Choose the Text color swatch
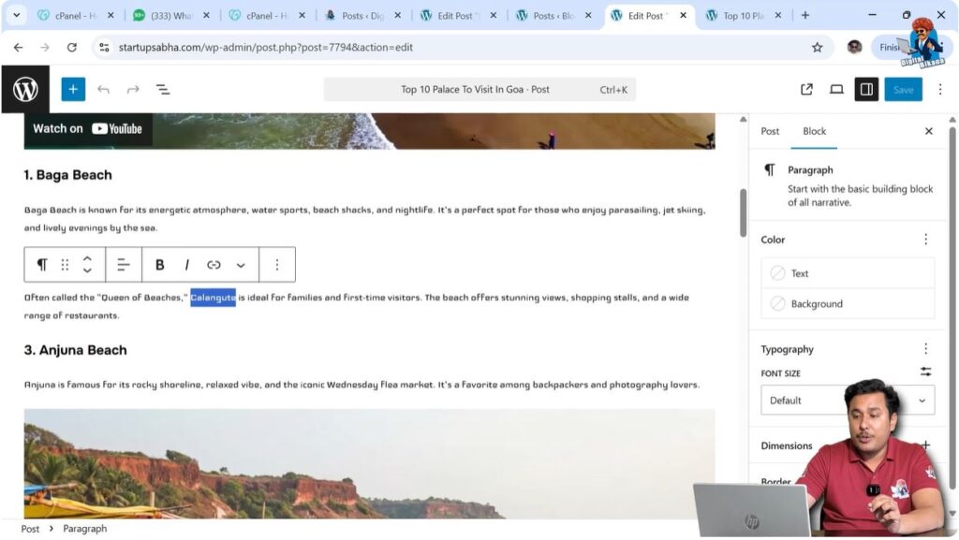This screenshot has height=540, width=959. click(848, 273)
